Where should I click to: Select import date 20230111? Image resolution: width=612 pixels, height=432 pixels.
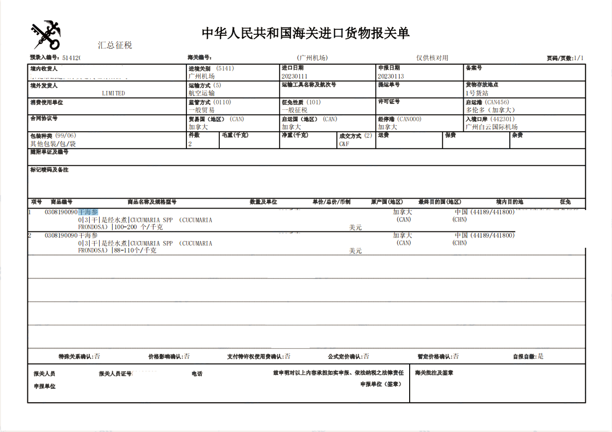pyautogui.click(x=294, y=76)
